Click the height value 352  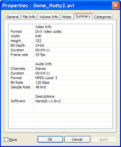(x=38, y=41)
